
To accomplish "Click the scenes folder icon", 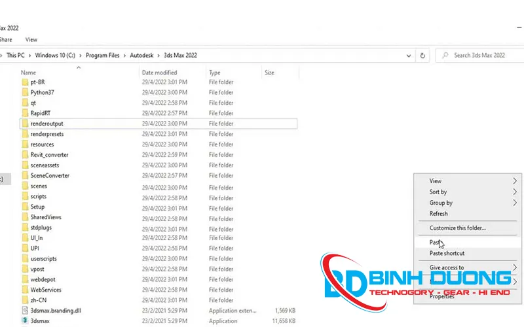I will tap(25, 186).
